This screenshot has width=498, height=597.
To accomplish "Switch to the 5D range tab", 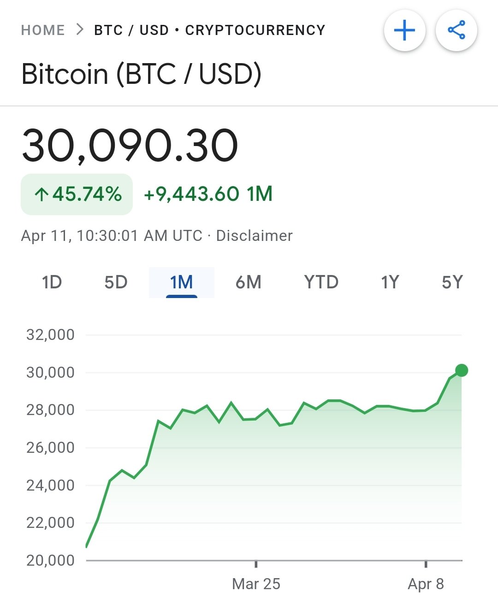I will pyautogui.click(x=116, y=282).
